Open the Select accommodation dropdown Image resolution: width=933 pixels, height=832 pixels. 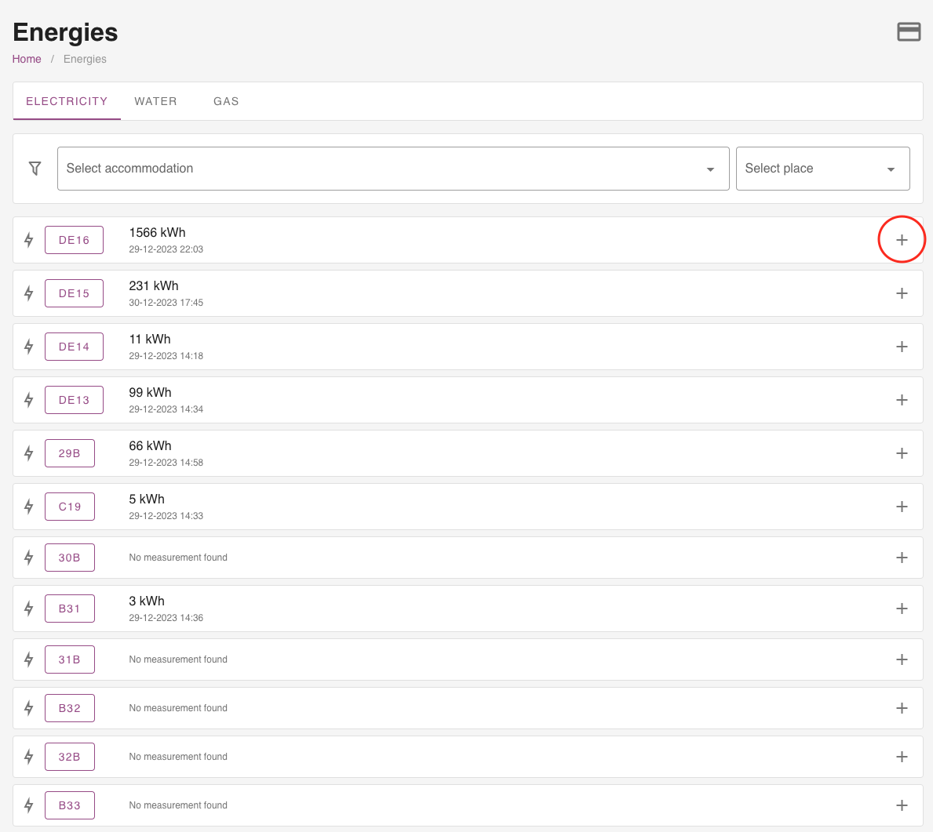(x=393, y=169)
